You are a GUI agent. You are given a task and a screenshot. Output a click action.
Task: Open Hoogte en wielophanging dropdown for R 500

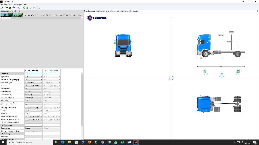[x=34, y=80]
